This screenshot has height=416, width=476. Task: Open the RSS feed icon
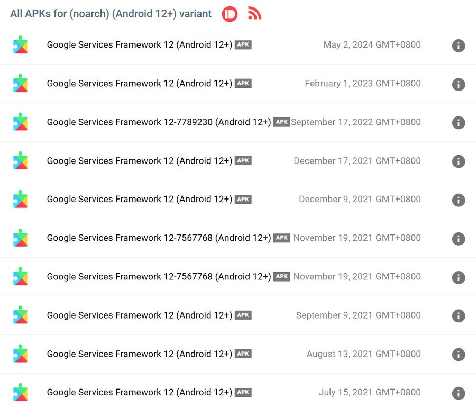pos(254,14)
